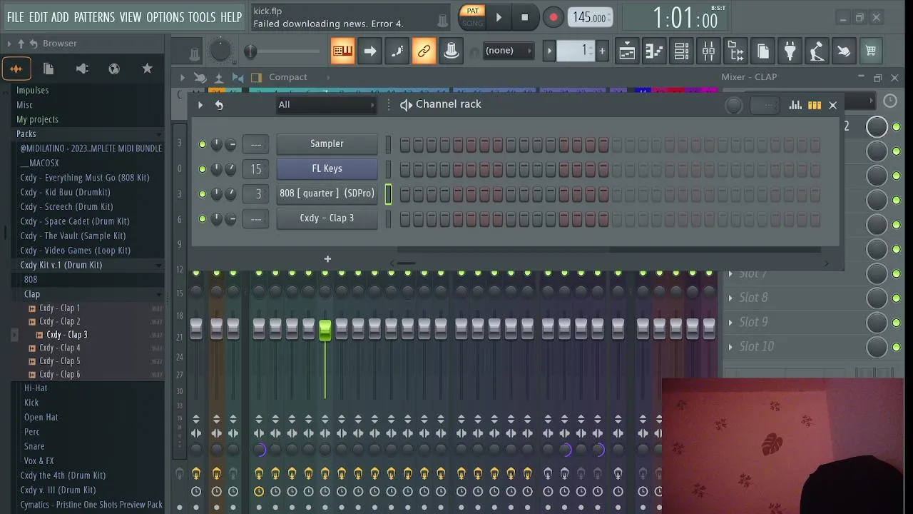This screenshot has width=913, height=514.
Task: Click the hand close-all-windows icon
Action: pos(844,51)
